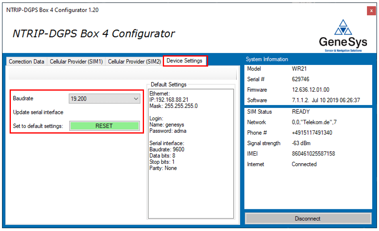Click the Set to default settings label
This screenshot has height=231, width=379.
click(38, 126)
